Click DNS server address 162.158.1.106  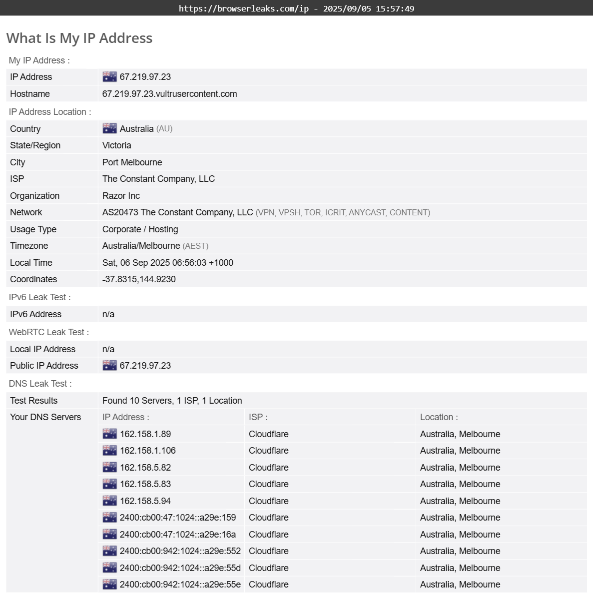[148, 451]
